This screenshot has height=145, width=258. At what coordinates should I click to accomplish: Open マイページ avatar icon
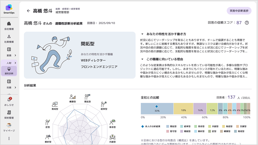click(x=9, y=125)
